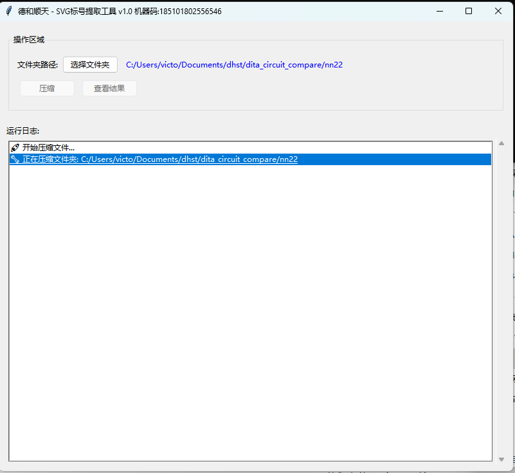The height and width of the screenshot is (473, 515).
Task: Click the scrollbar down arrow of the log
Action: [501, 459]
